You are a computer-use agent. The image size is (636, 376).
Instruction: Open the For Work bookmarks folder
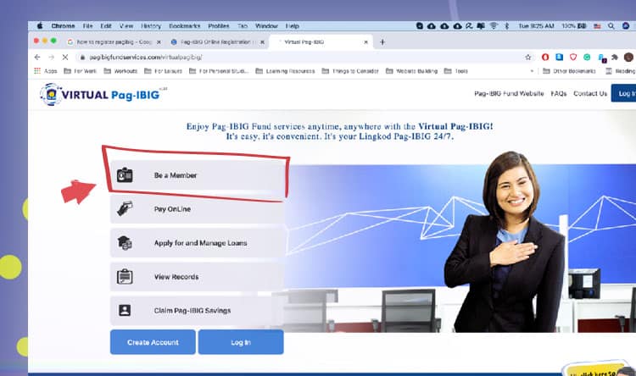click(x=80, y=71)
